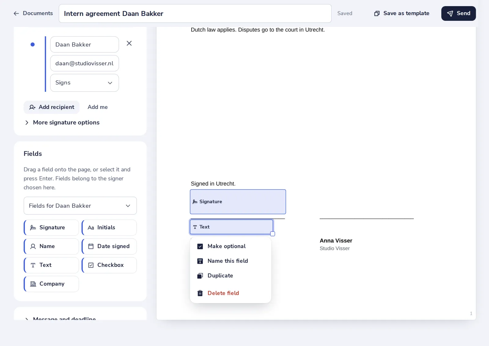Click Save as template

402,13
